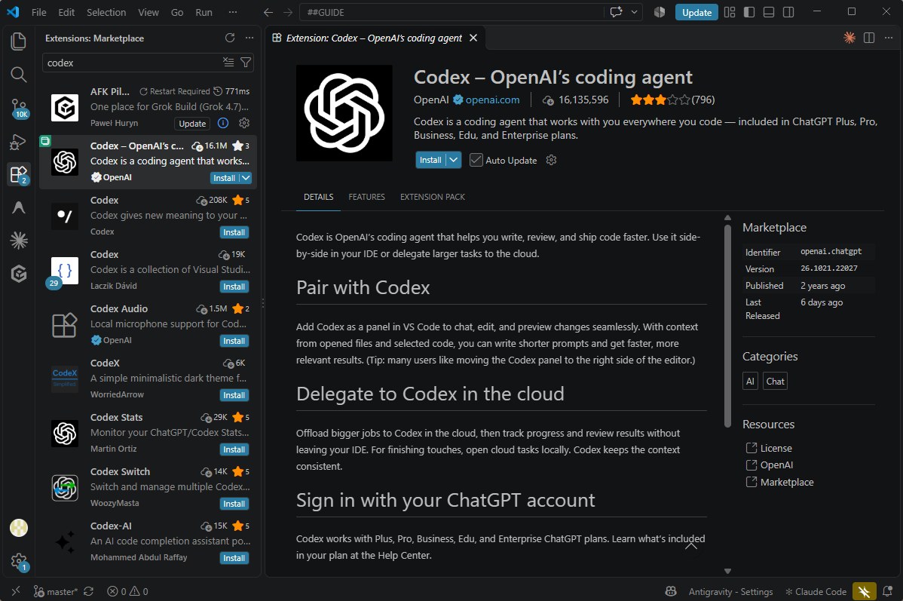The image size is (903, 601).
Task: Install the WorriedArrow CodeX theme
Action: 234,395
